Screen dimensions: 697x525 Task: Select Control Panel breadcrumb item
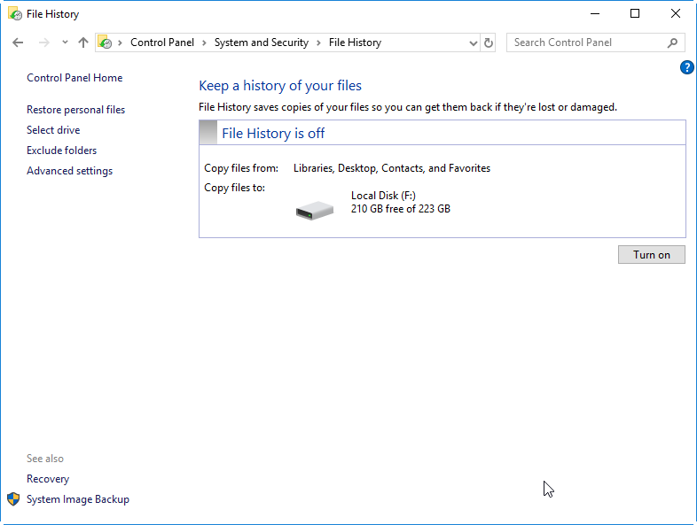(161, 42)
